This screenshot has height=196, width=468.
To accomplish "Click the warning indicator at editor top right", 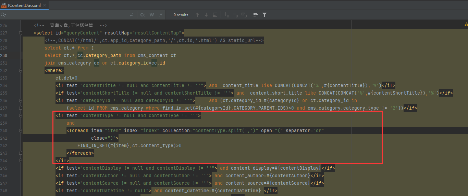I will click(x=466, y=25).
